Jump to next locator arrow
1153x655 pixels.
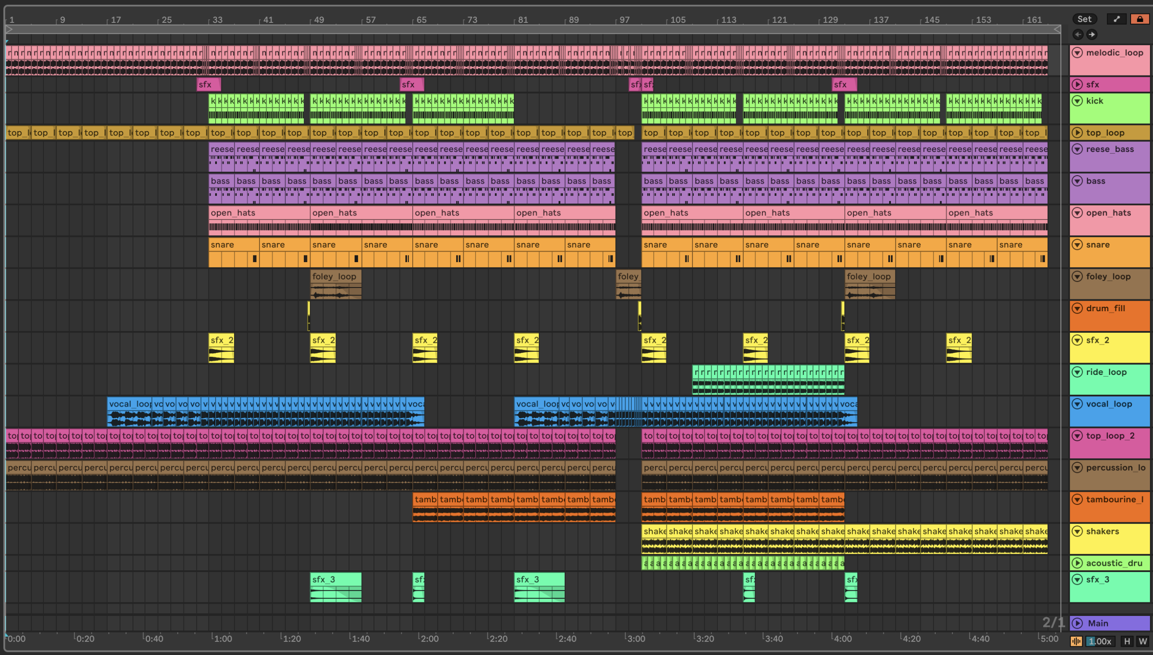1092,34
